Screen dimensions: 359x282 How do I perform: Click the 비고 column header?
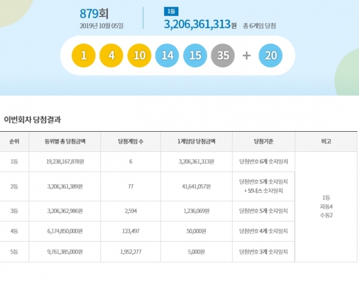pyautogui.click(x=326, y=142)
